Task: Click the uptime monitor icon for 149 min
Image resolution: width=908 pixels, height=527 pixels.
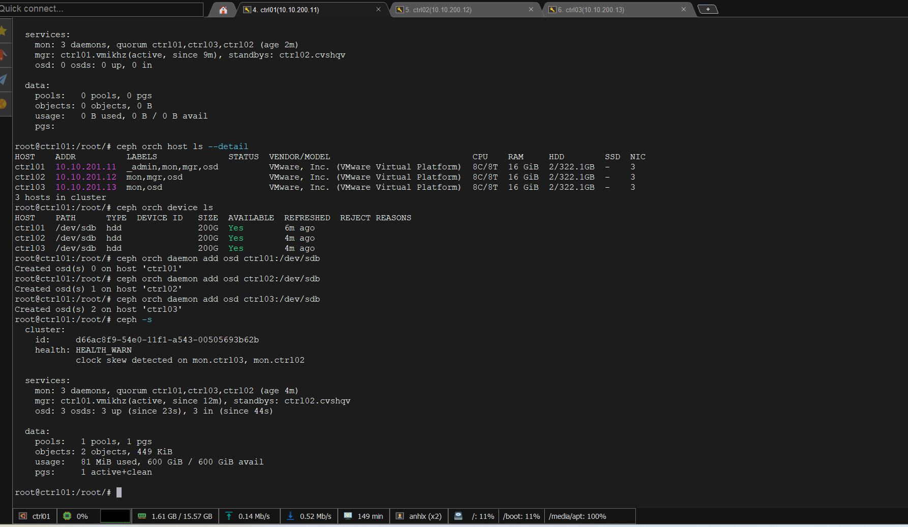Action: pyautogui.click(x=348, y=516)
